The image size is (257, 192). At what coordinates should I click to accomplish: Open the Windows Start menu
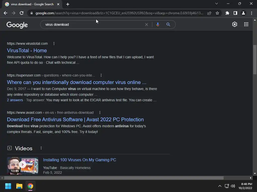click(8, 186)
